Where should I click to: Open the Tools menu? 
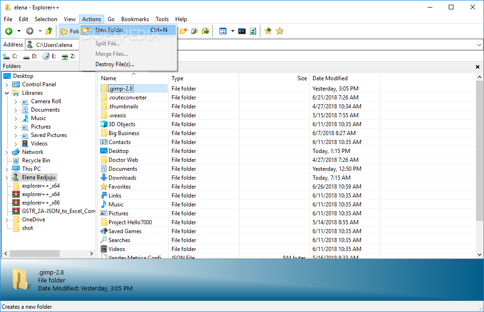[162, 19]
